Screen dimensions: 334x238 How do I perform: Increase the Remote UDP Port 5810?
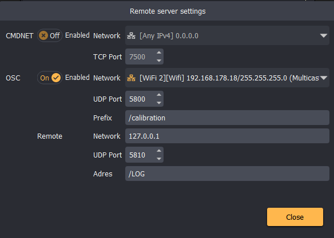[x=159, y=151]
